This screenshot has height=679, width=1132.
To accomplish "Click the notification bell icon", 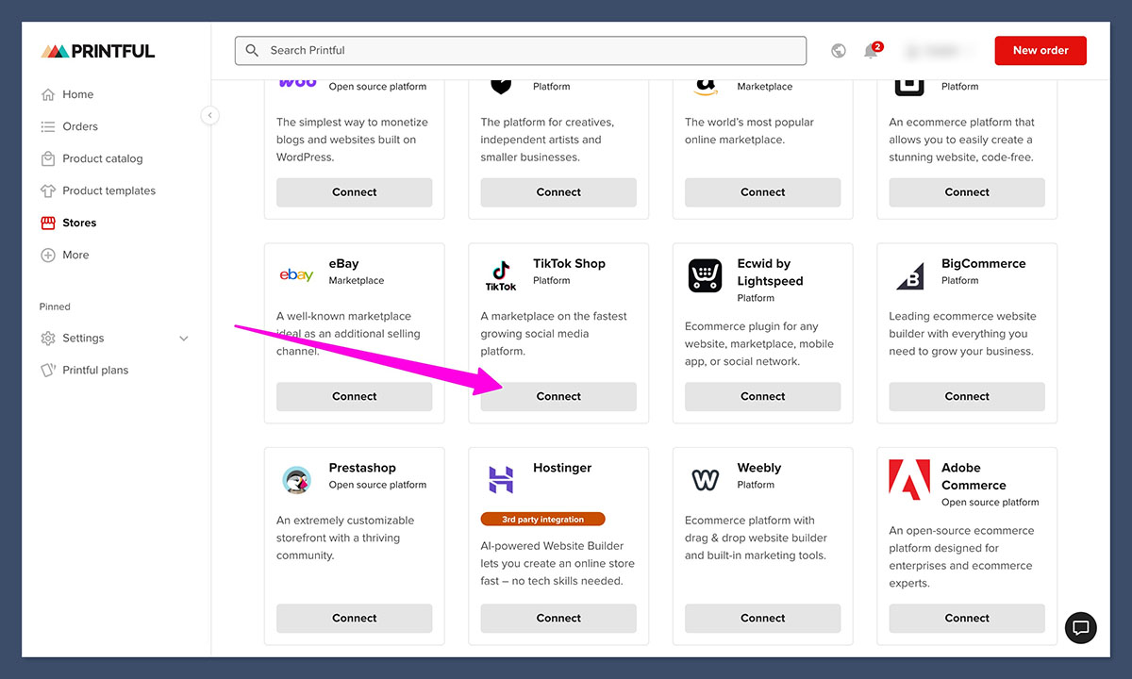I will coord(871,51).
